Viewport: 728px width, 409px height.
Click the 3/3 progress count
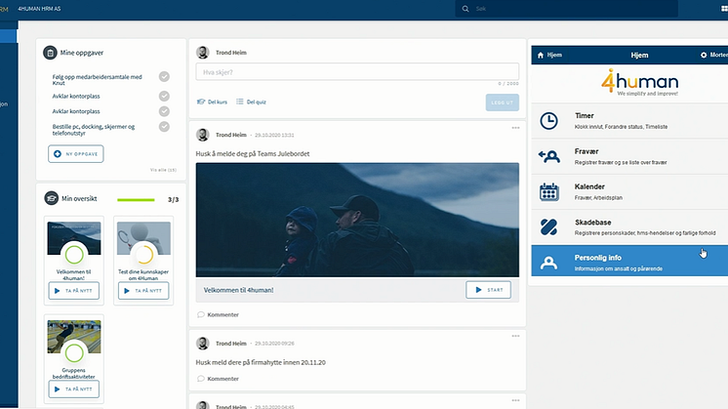173,200
